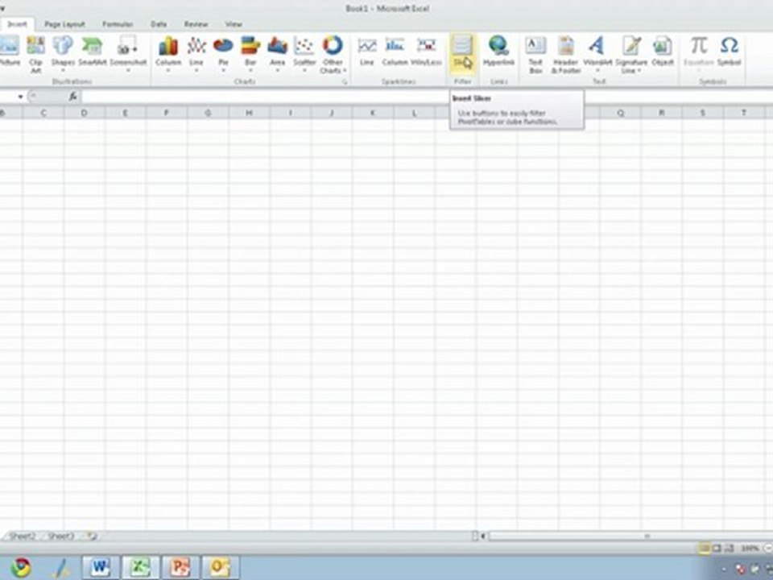Switch to the Insert tab

click(x=17, y=24)
